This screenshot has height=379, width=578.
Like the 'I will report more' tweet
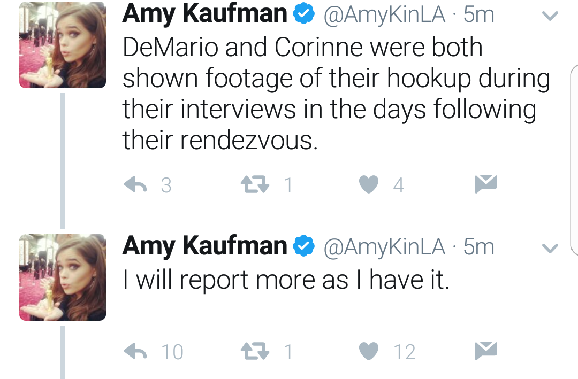pyautogui.click(x=369, y=351)
